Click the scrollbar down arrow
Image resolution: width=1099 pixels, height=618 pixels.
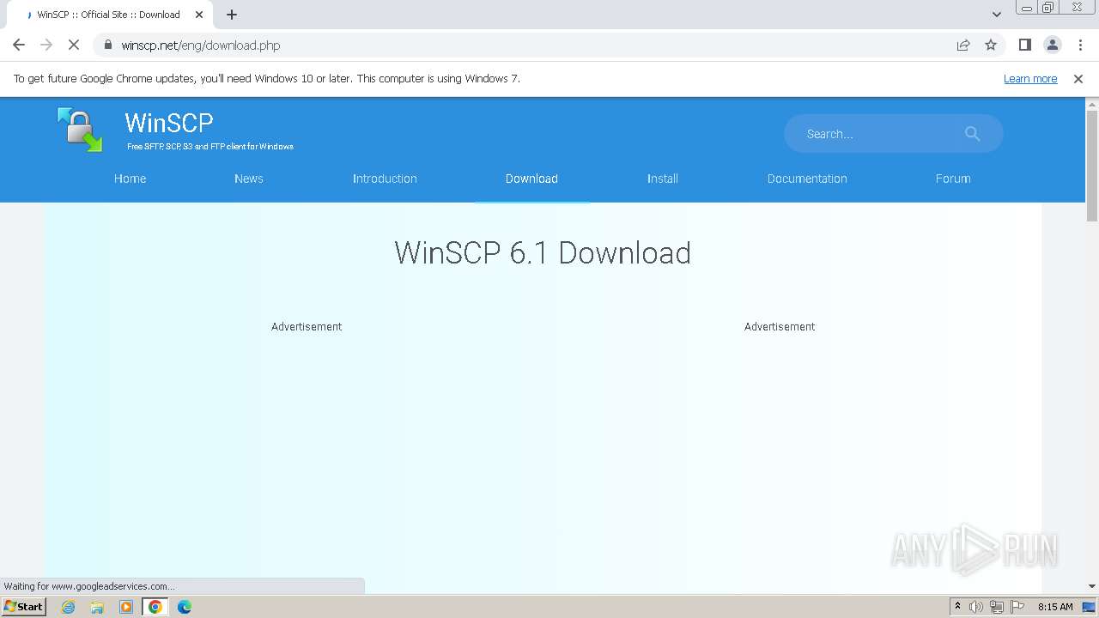click(x=1092, y=586)
